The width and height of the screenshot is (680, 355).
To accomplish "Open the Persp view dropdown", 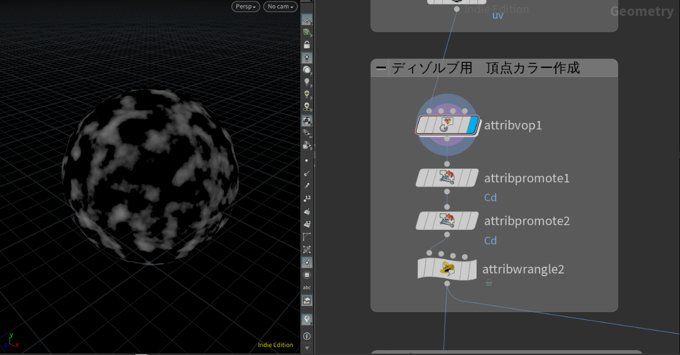I will (245, 6).
